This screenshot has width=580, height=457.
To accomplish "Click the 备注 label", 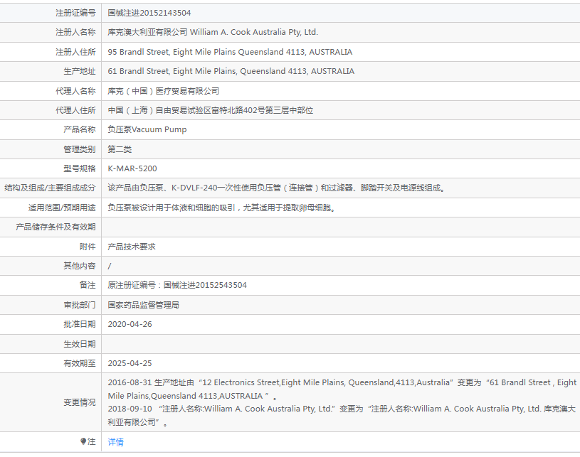I will (88, 285).
